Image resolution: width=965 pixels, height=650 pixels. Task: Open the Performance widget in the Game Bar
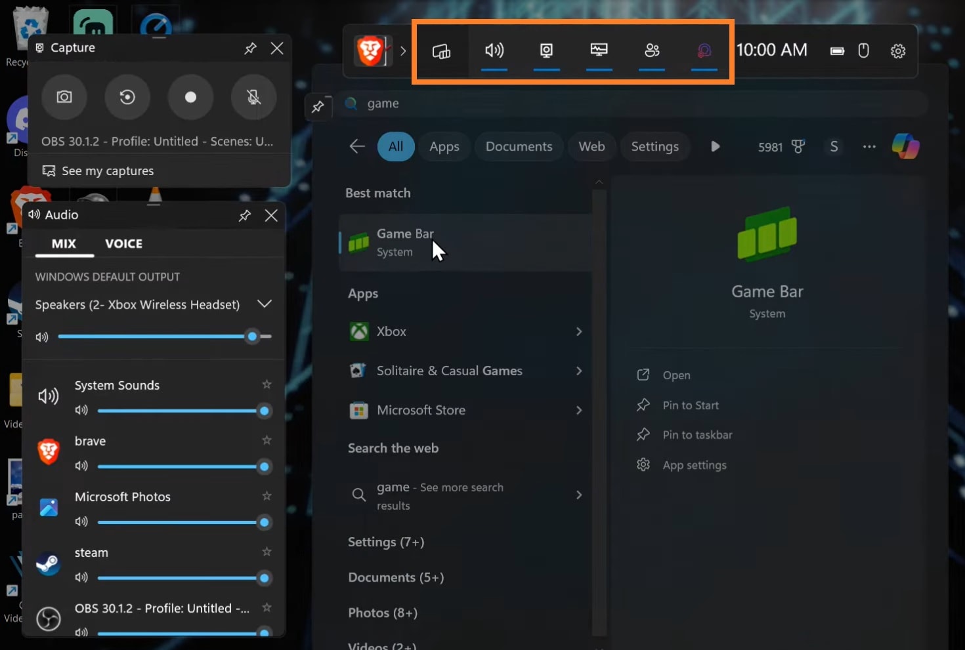pos(599,51)
